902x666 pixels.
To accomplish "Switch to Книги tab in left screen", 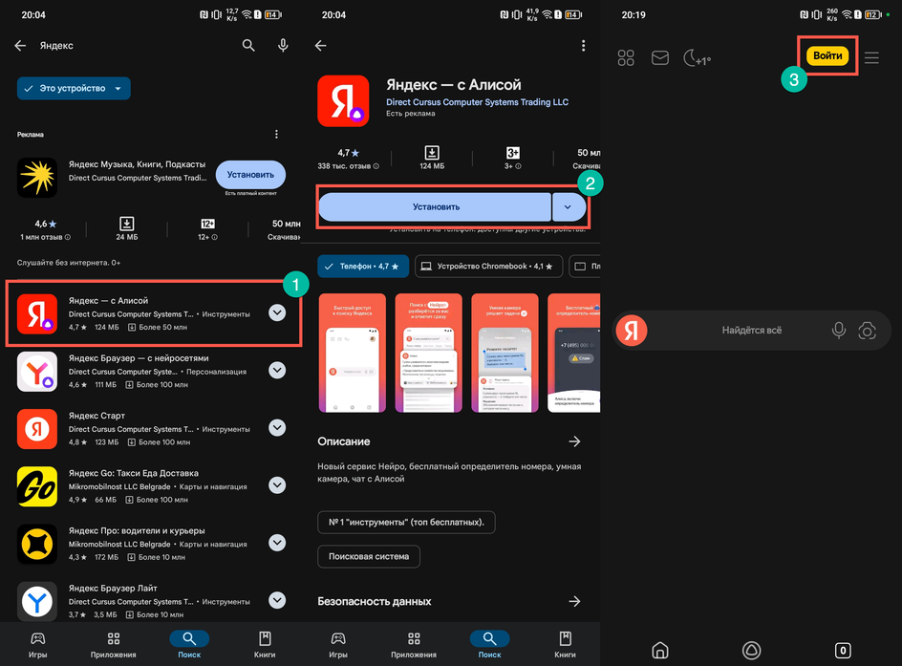I will (x=265, y=644).
